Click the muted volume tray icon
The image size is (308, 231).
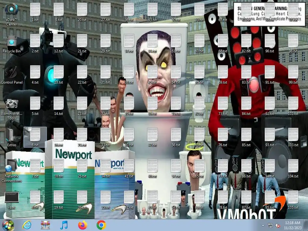tap(278, 226)
